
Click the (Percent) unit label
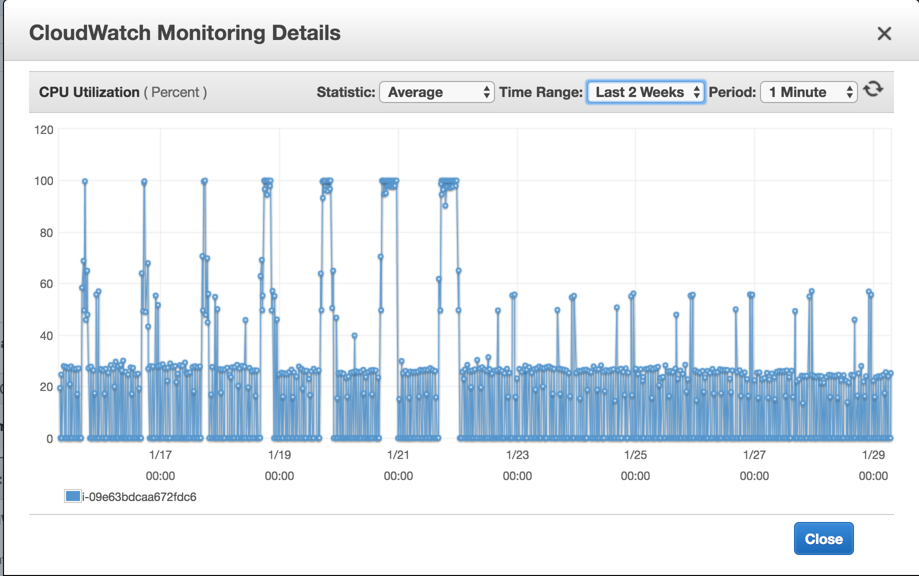175,92
